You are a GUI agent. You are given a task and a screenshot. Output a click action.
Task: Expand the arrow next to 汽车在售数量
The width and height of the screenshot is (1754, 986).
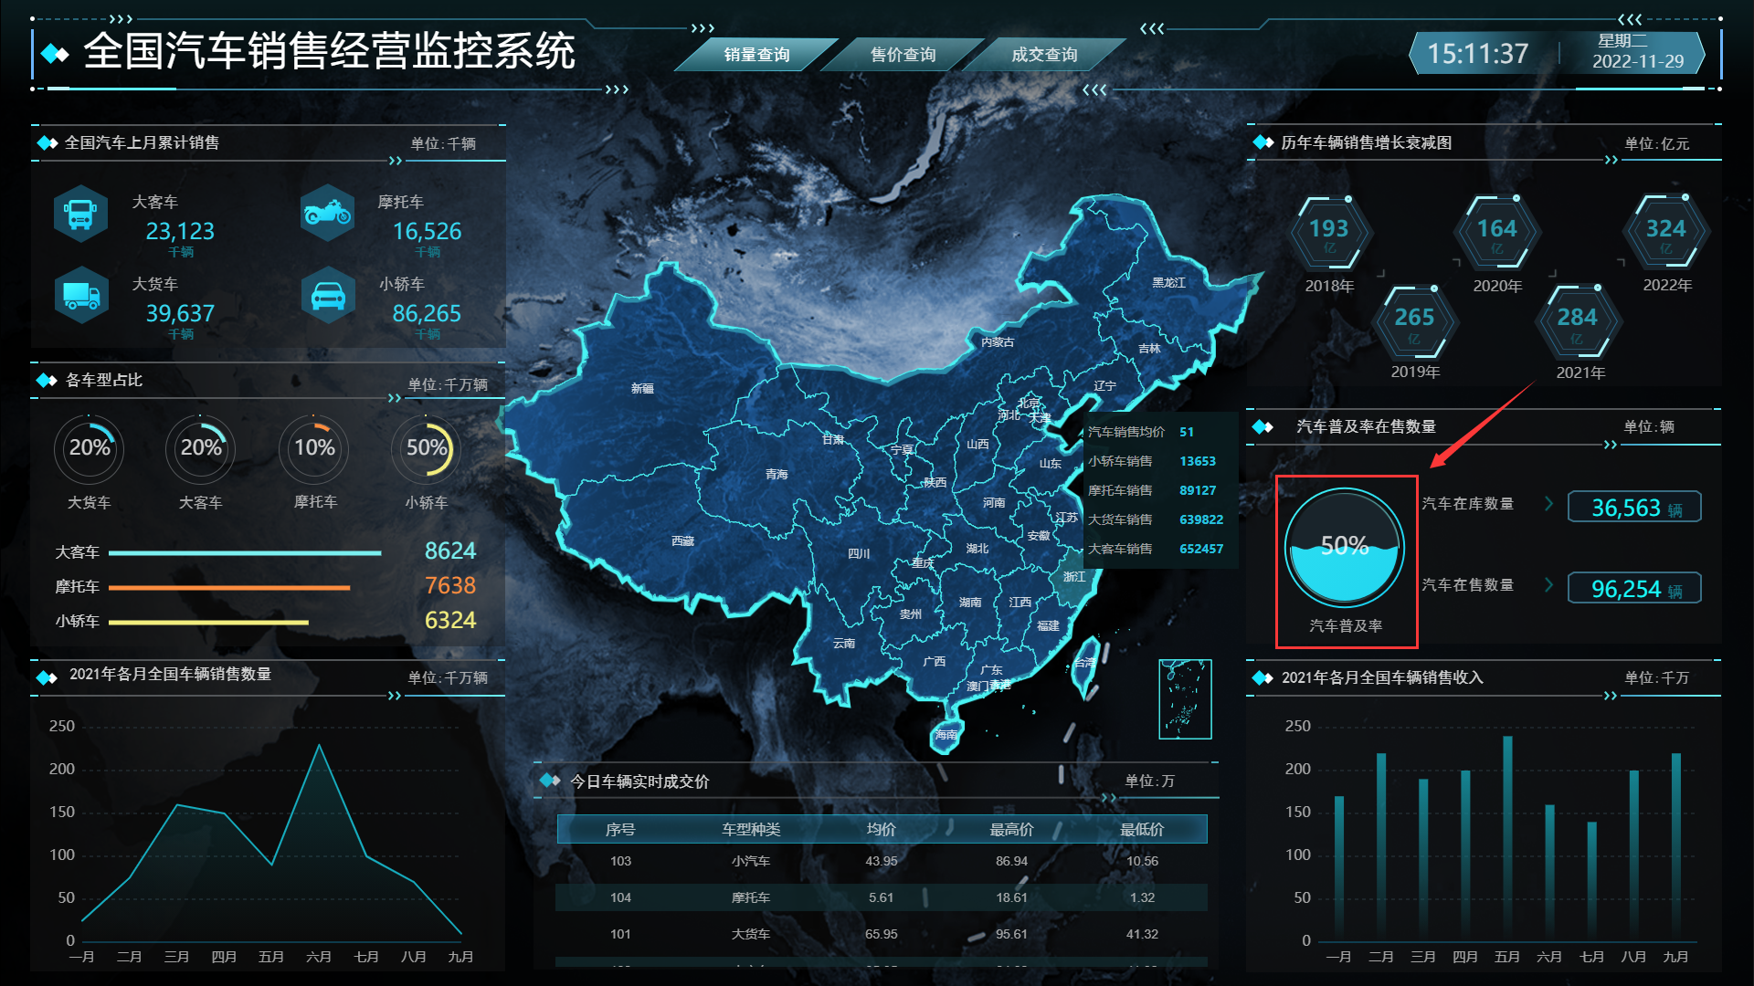tap(1548, 585)
